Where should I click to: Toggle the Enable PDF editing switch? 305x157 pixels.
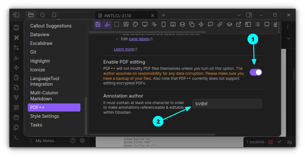pyautogui.click(x=256, y=72)
